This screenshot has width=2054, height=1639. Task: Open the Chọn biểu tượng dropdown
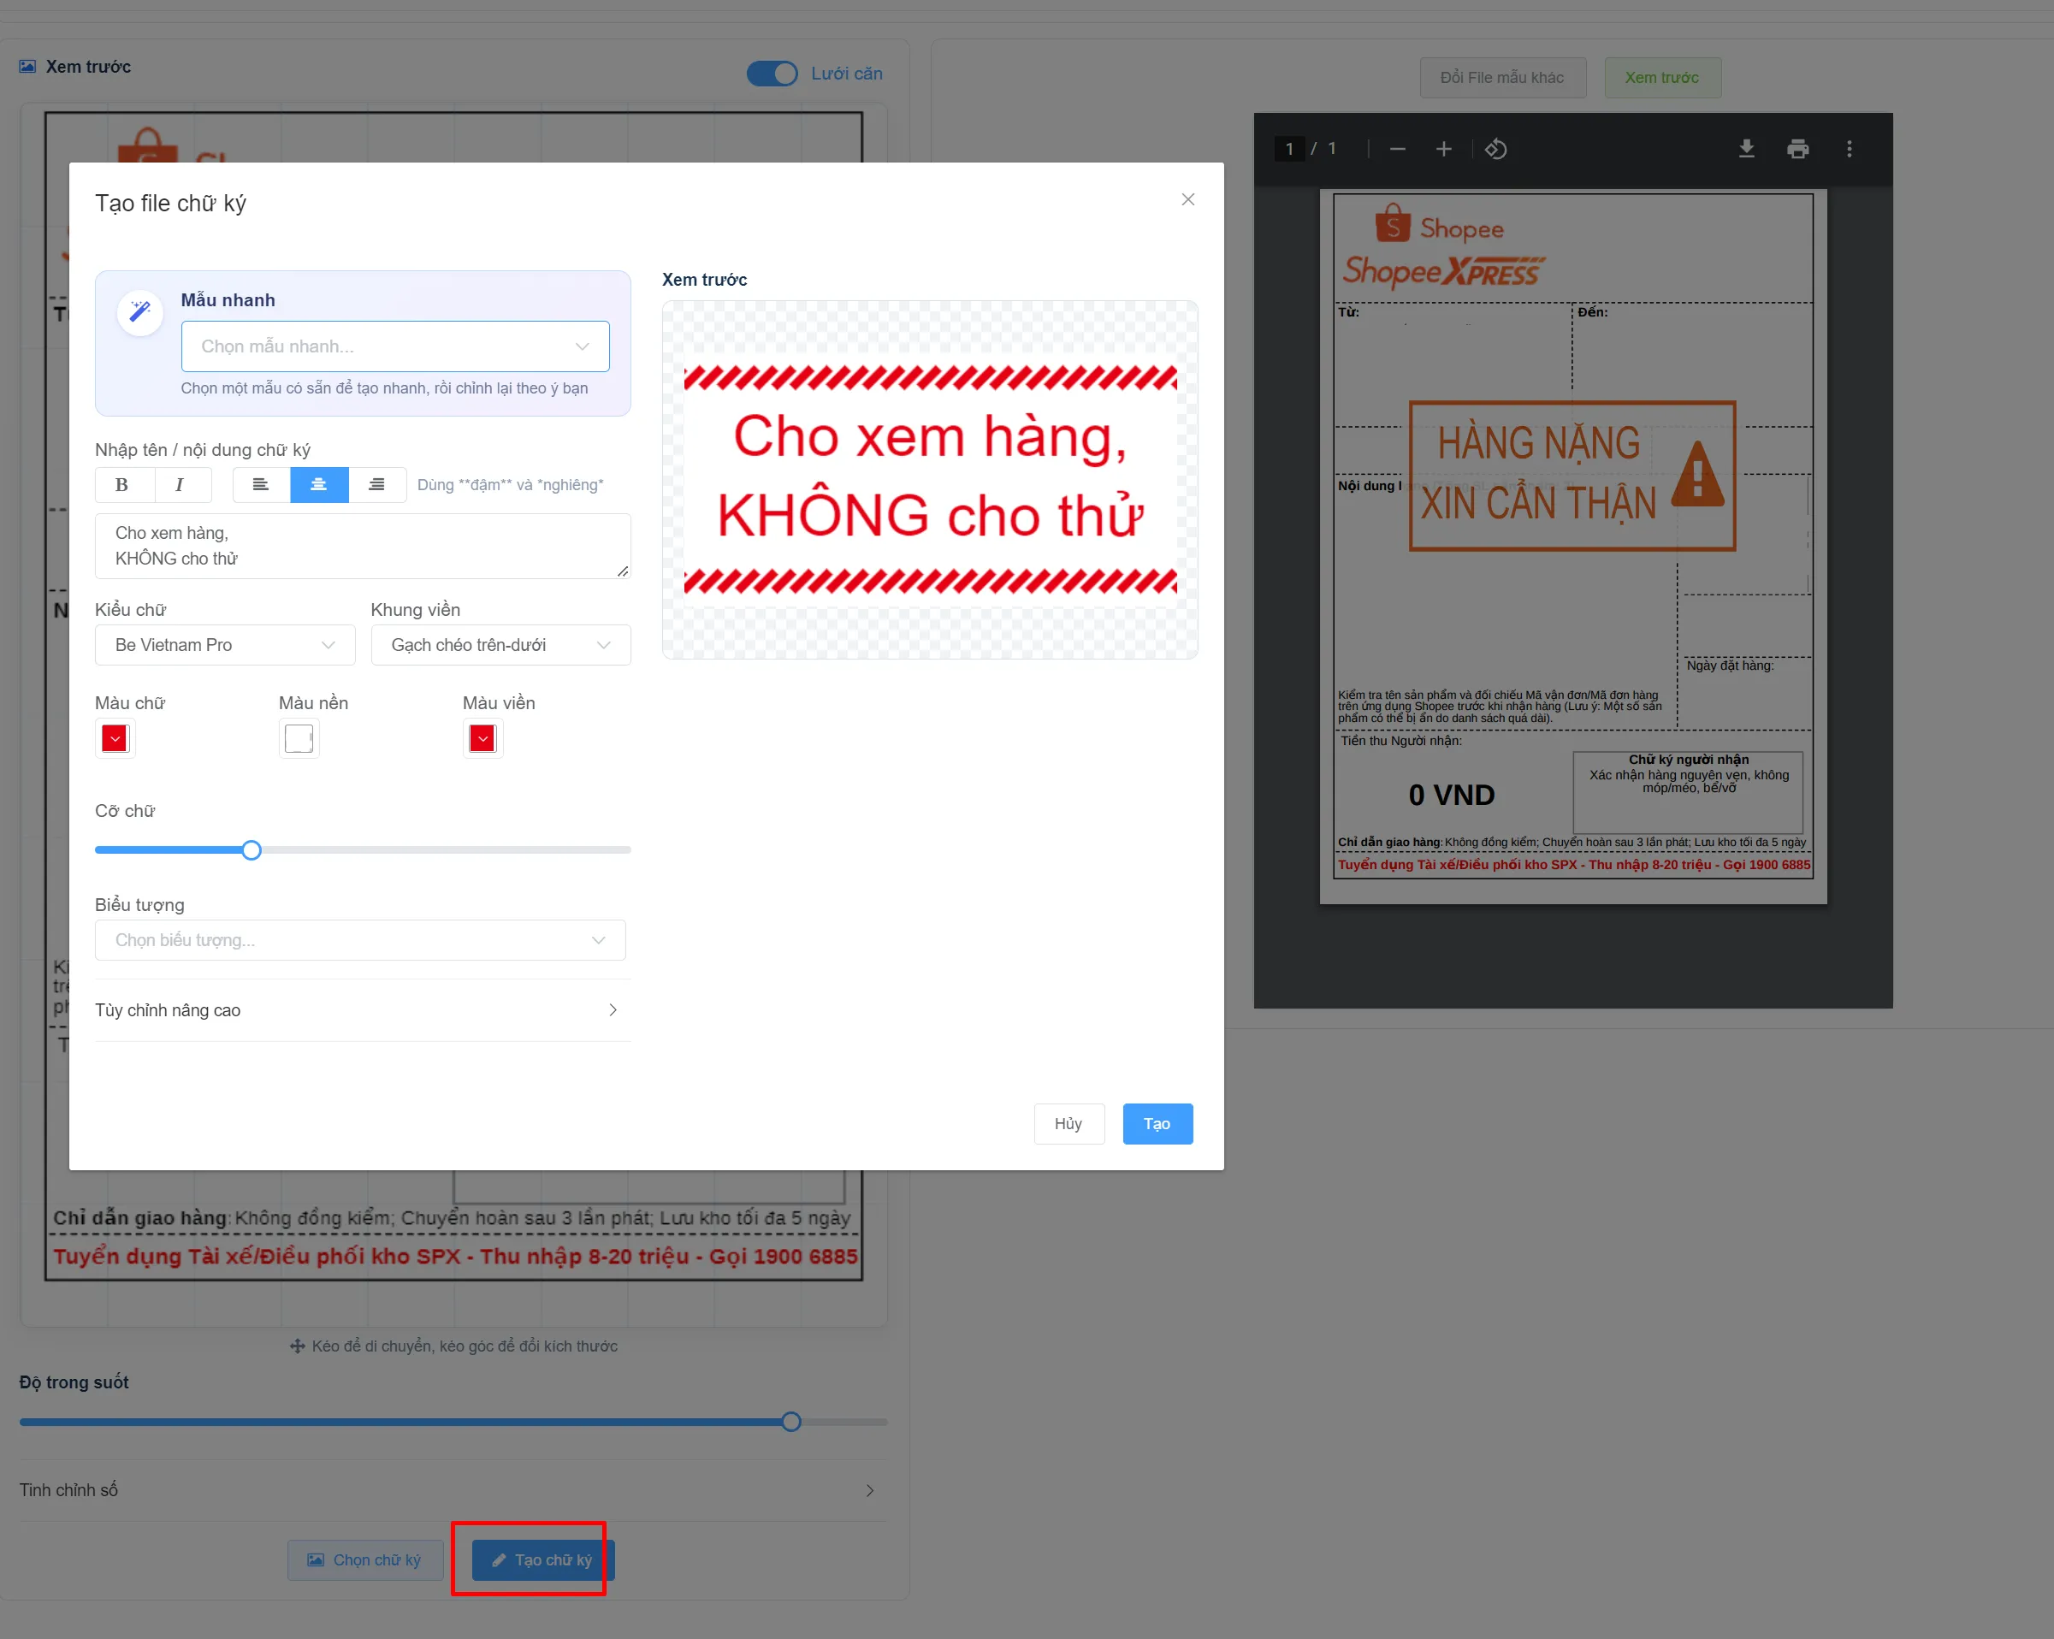tap(360, 939)
